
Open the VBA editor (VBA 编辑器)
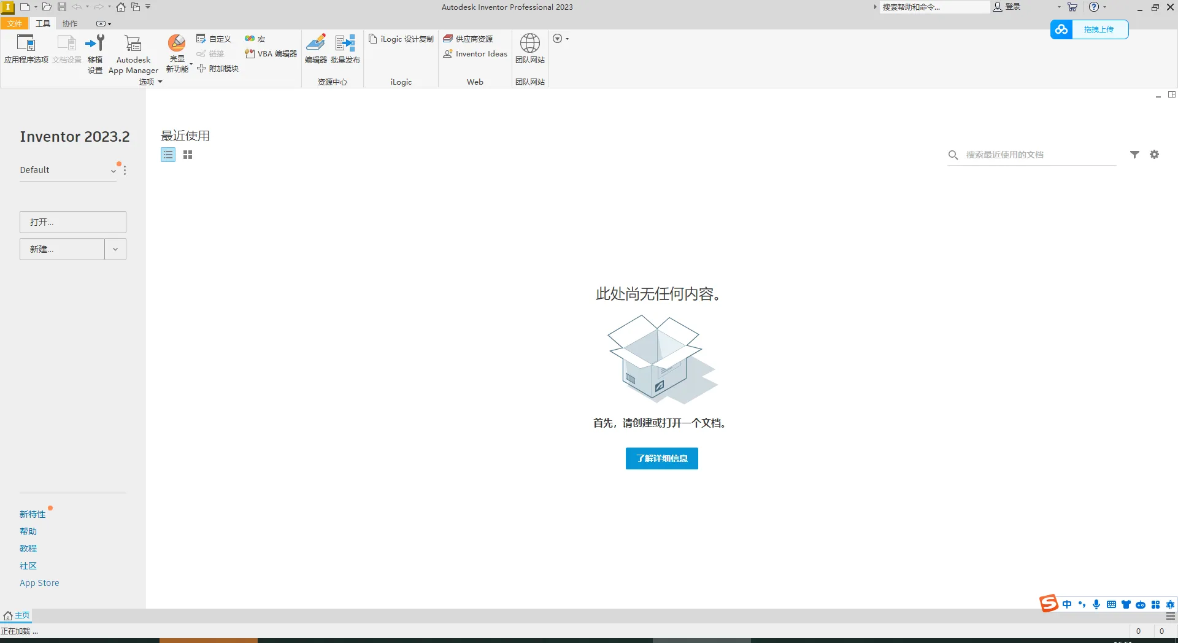coord(271,54)
